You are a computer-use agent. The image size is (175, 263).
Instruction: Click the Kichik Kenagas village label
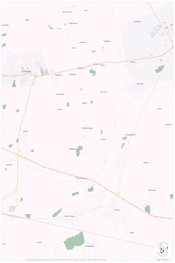(87, 128)
